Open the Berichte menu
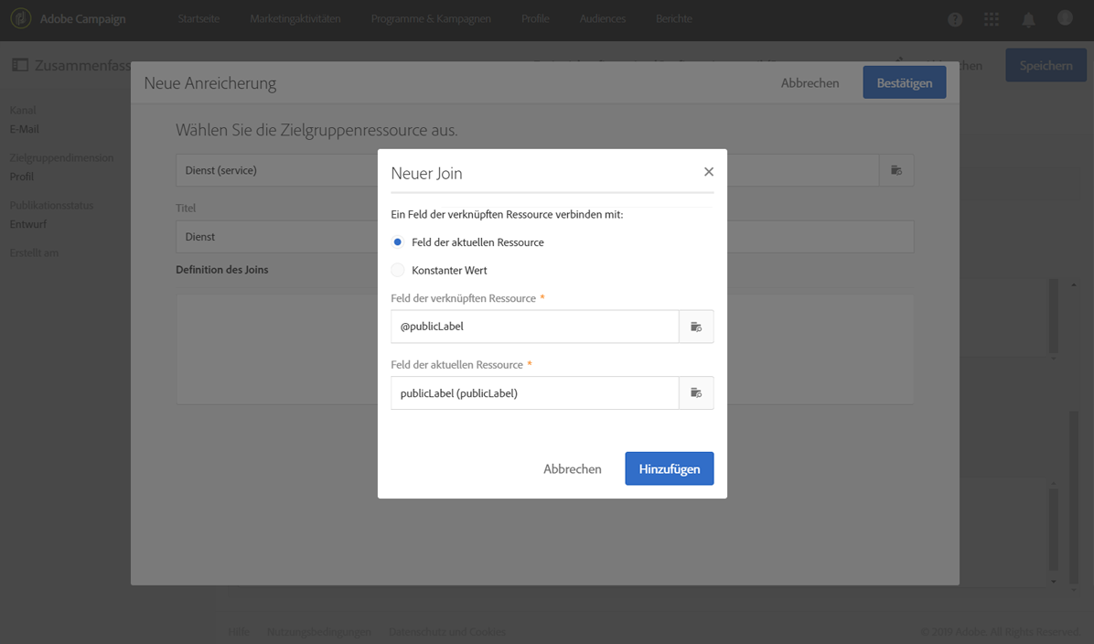This screenshot has height=644, width=1094. (x=674, y=19)
